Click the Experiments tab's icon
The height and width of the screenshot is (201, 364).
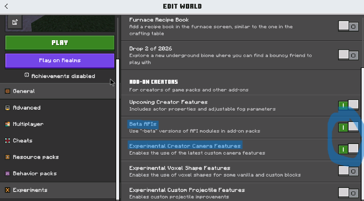(x=7, y=190)
